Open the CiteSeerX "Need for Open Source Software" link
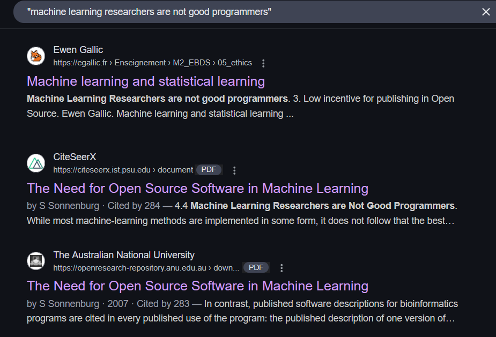The width and height of the screenshot is (496, 337). click(197, 189)
